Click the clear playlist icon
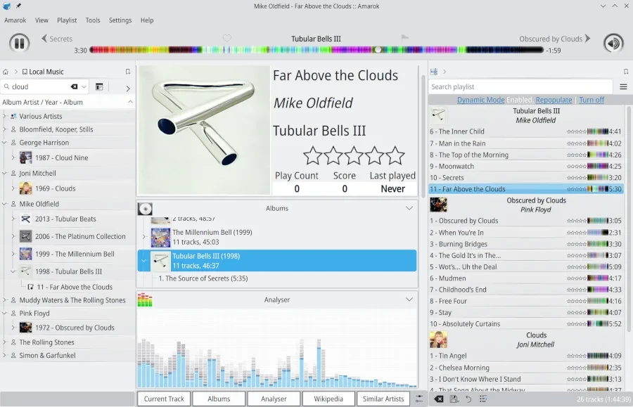 pyautogui.click(x=439, y=399)
